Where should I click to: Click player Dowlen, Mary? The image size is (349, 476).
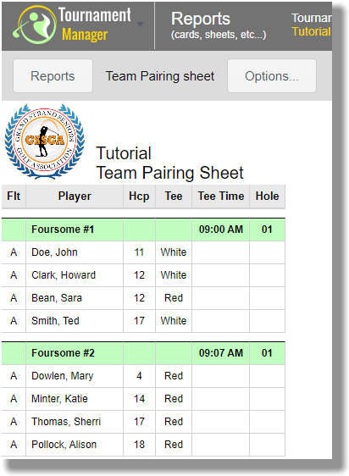click(x=63, y=376)
